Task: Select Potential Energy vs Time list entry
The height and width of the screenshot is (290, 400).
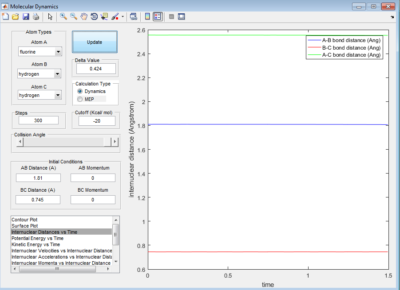Action: point(37,238)
